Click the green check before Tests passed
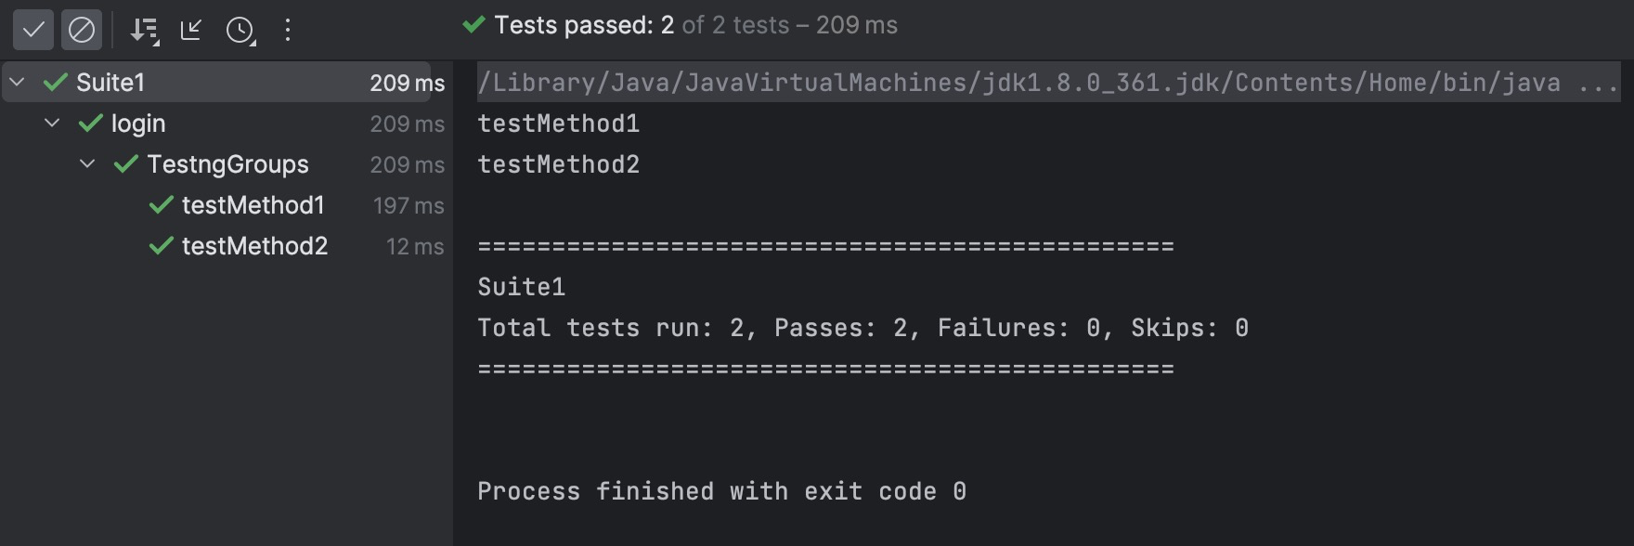Viewport: 1634px width, 546px height. (473, 25)
